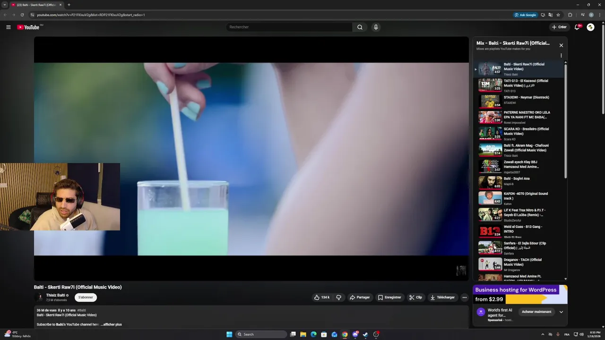The image size is (605, 340).
Task: Play KAFON -4070 (Original Sound track)
Action: click(519, 198)
